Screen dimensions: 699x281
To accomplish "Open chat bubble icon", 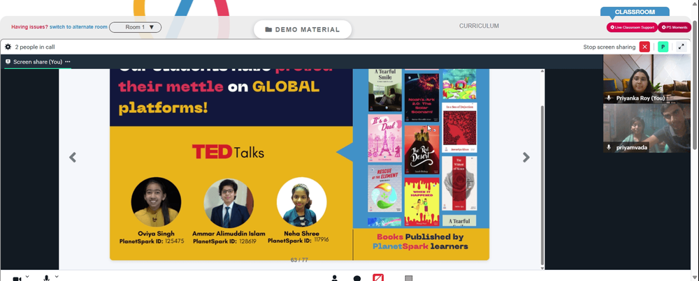I will point(357,278).
